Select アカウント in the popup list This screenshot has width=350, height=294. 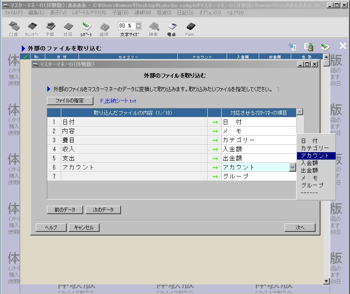pyautogui.click(x=315, y=156)
